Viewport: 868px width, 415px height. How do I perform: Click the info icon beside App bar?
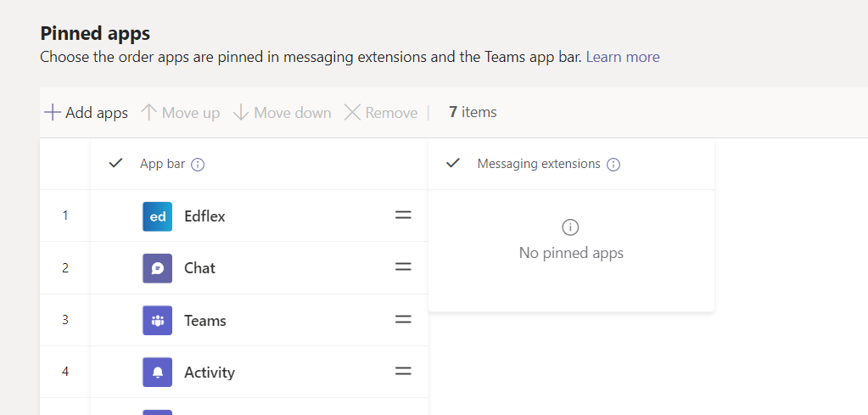[x=198, y=165]
